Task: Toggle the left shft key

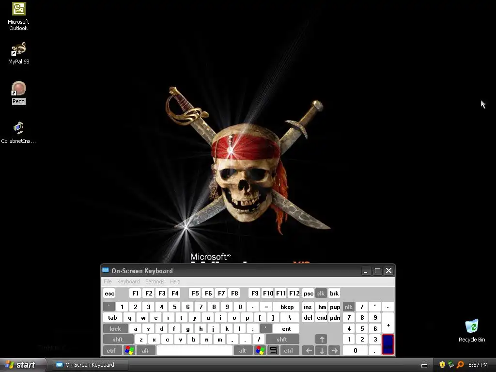Action: click(118, 340)
